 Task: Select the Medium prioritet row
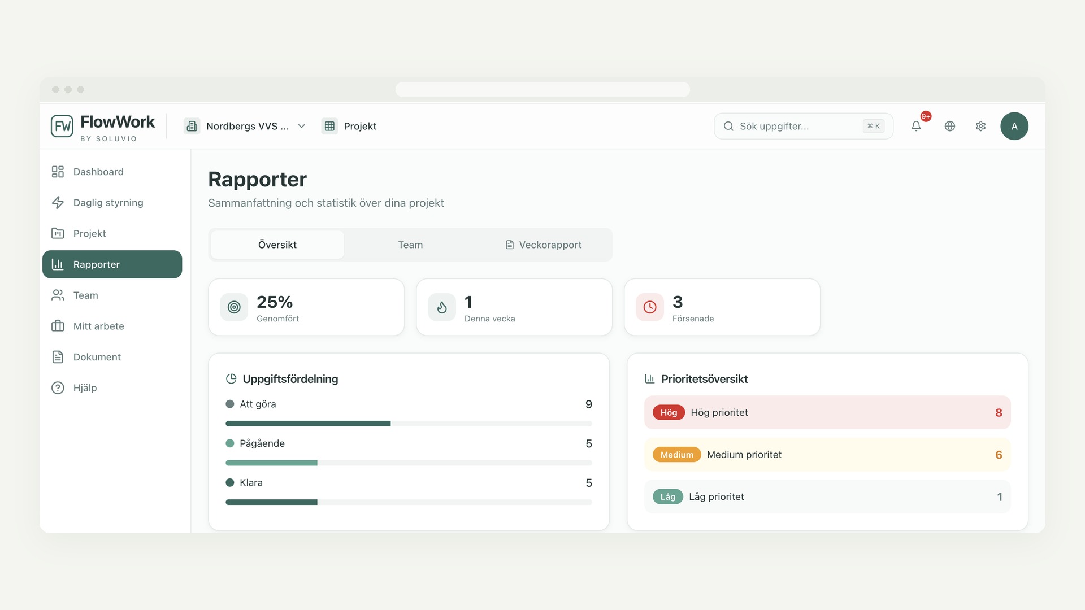pyautogui.click(x=827, y=455)
